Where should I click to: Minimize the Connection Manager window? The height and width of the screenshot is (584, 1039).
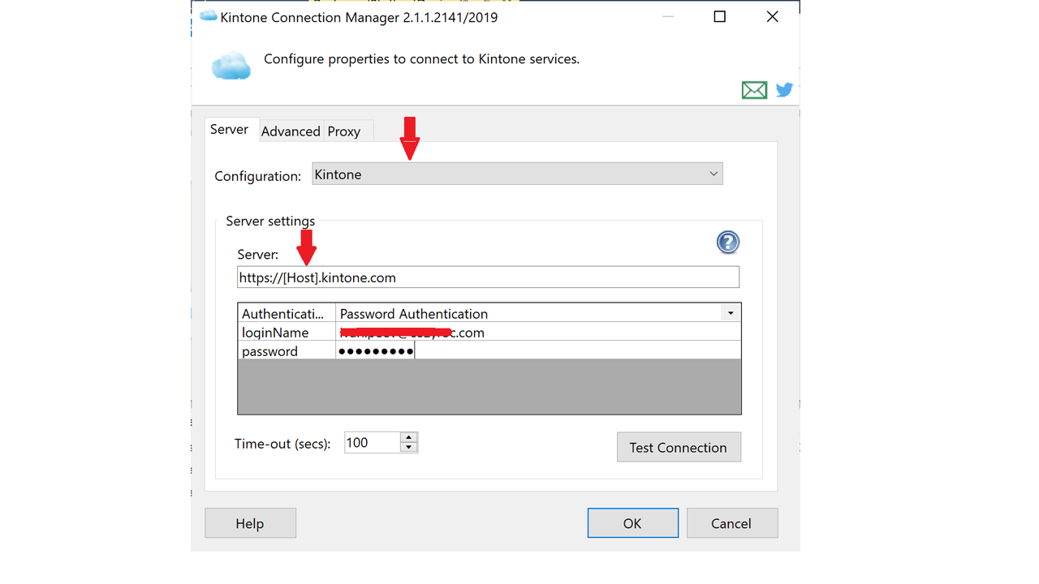pyautogui.click(x=668, y=16)
